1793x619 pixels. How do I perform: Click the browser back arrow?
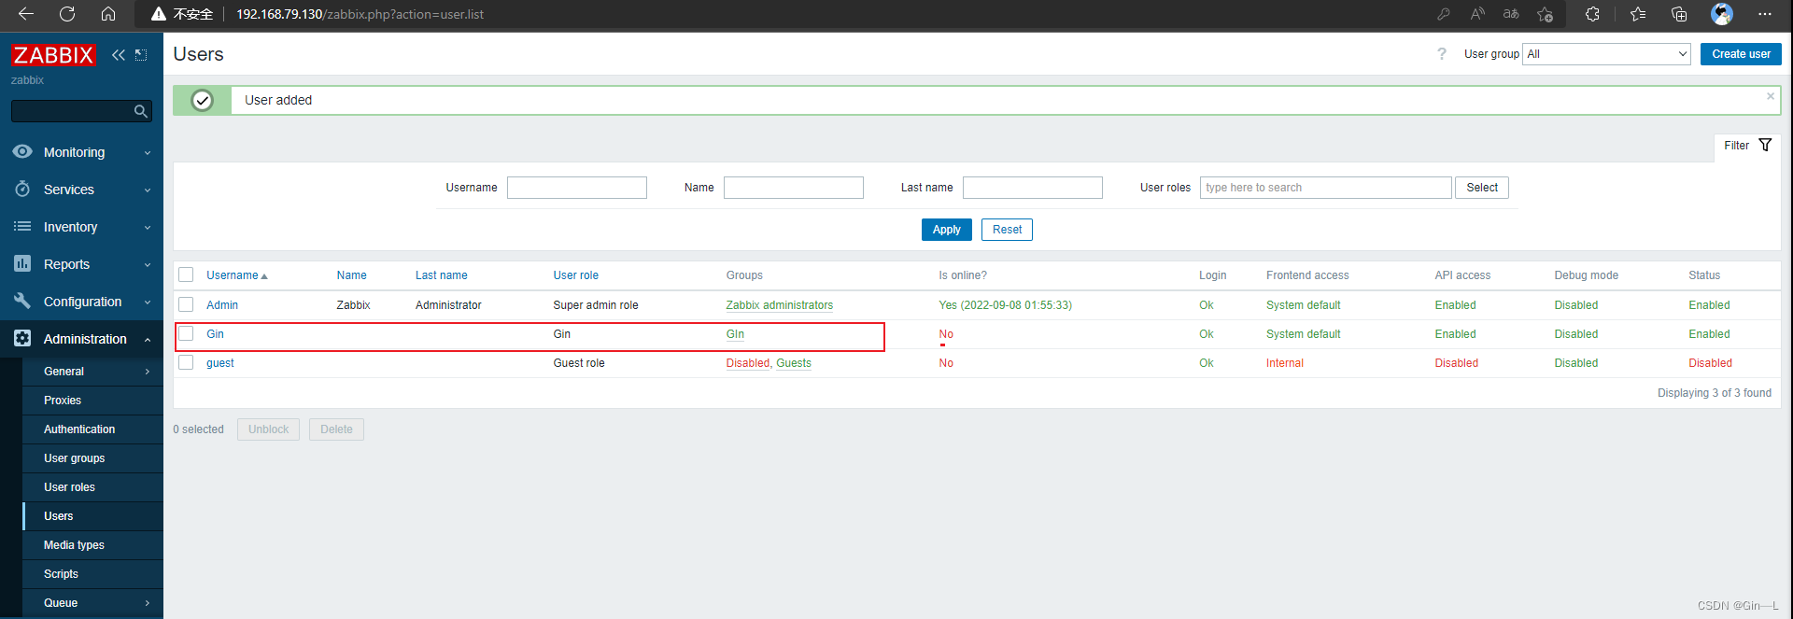26,14
